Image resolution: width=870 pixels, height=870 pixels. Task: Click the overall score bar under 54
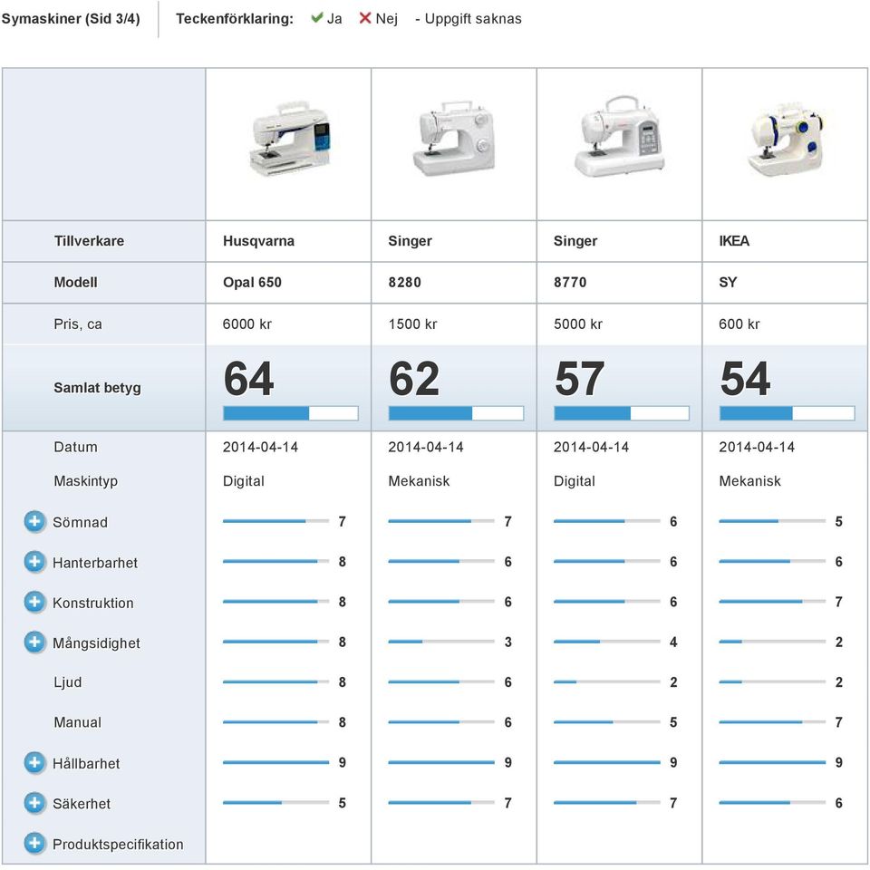(x=787, y=413)
